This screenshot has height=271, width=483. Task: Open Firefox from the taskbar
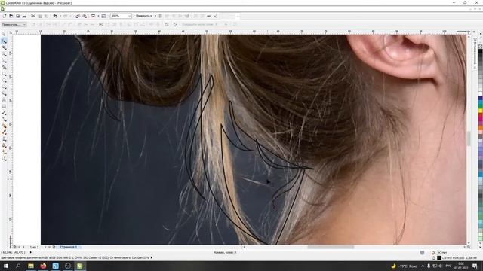point(43,266)
